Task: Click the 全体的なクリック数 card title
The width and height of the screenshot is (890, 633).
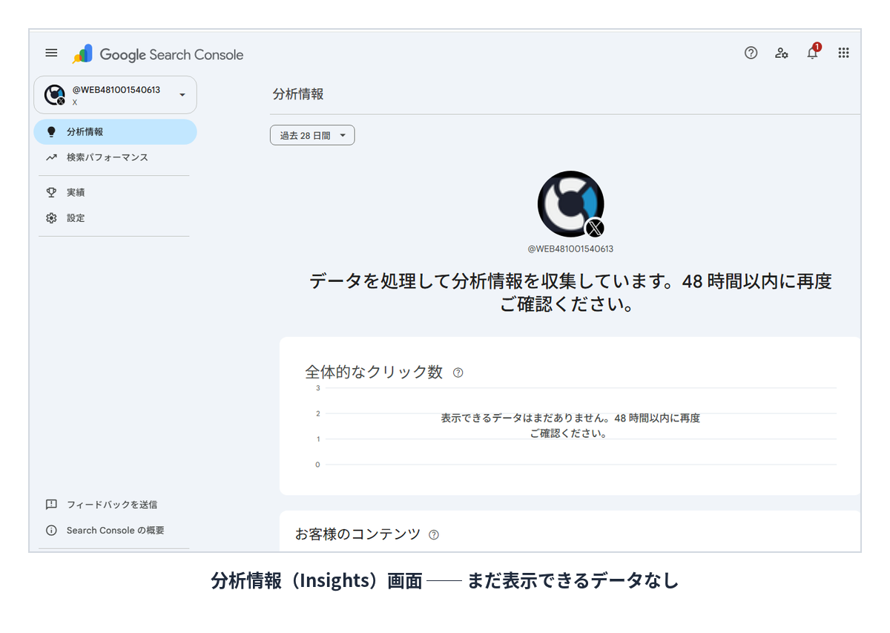Action: click(374, 372)
